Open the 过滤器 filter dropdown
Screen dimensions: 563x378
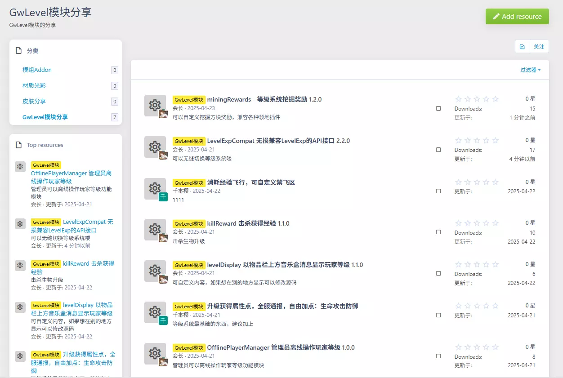point(530,70)
